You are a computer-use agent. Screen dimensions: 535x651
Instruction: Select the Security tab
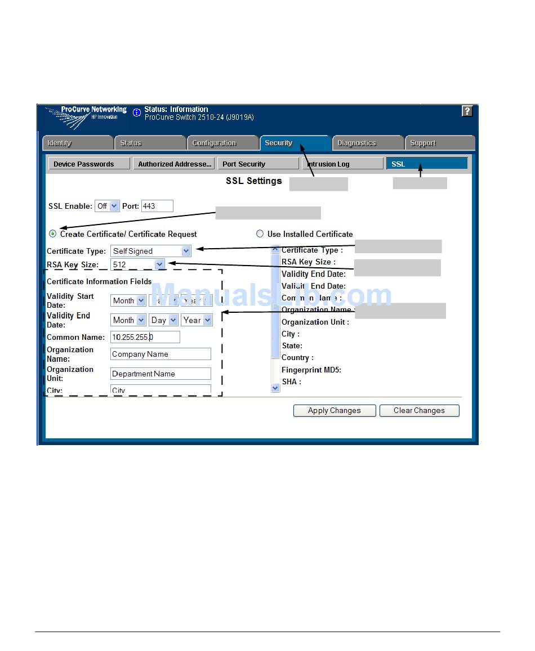(x=295, y=143)
